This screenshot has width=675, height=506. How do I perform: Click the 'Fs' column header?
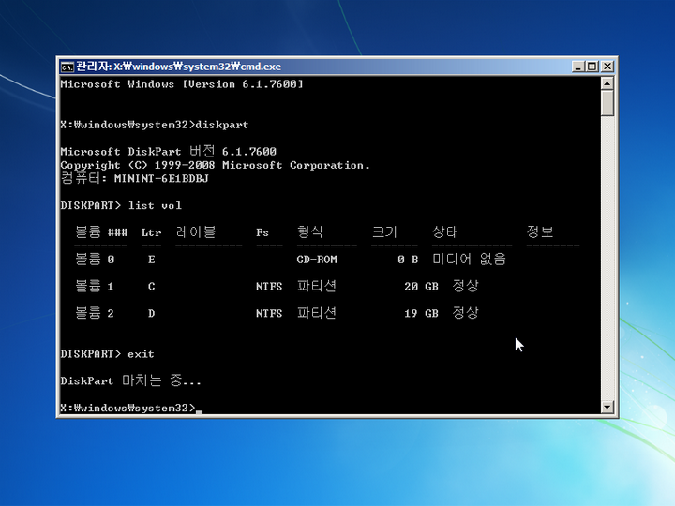tap(262, 232)
